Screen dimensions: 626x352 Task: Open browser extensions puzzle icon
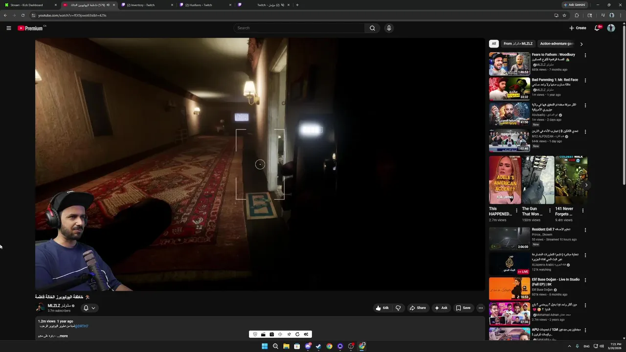click(x=577, y=15)
